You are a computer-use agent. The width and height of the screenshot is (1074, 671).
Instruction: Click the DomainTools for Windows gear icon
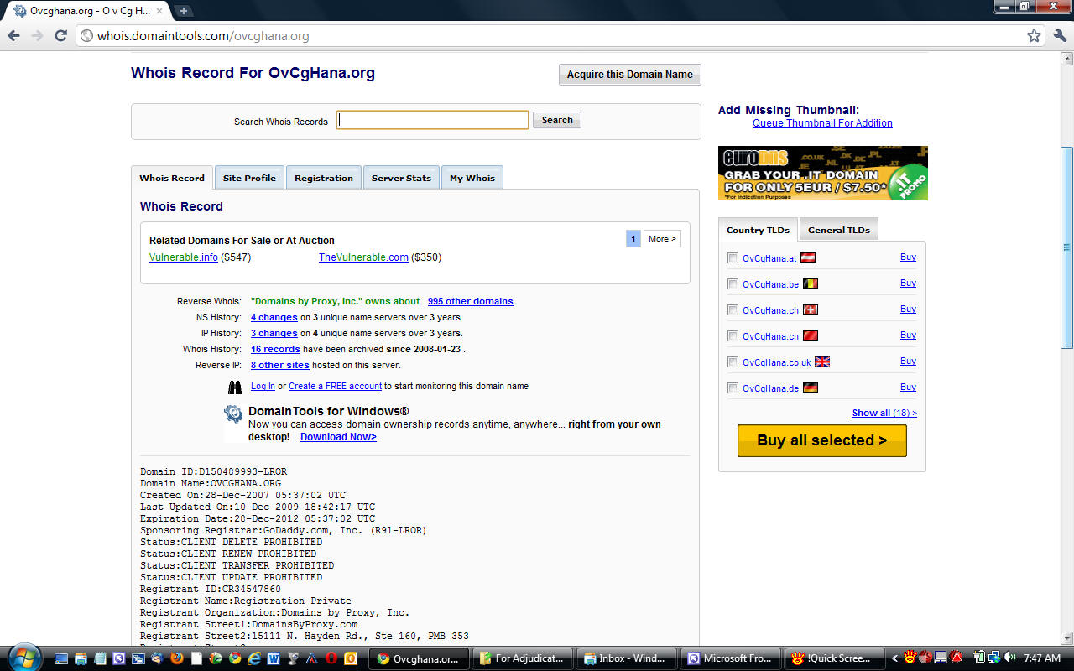coord(233,414)
